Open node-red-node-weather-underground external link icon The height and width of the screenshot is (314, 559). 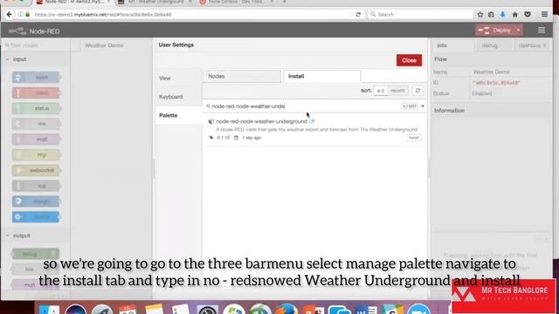[312, 121]
